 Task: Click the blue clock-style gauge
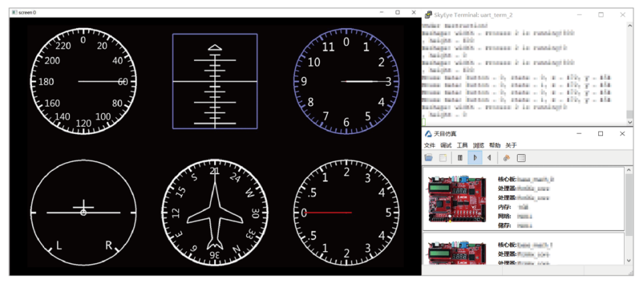coord(346,81)
